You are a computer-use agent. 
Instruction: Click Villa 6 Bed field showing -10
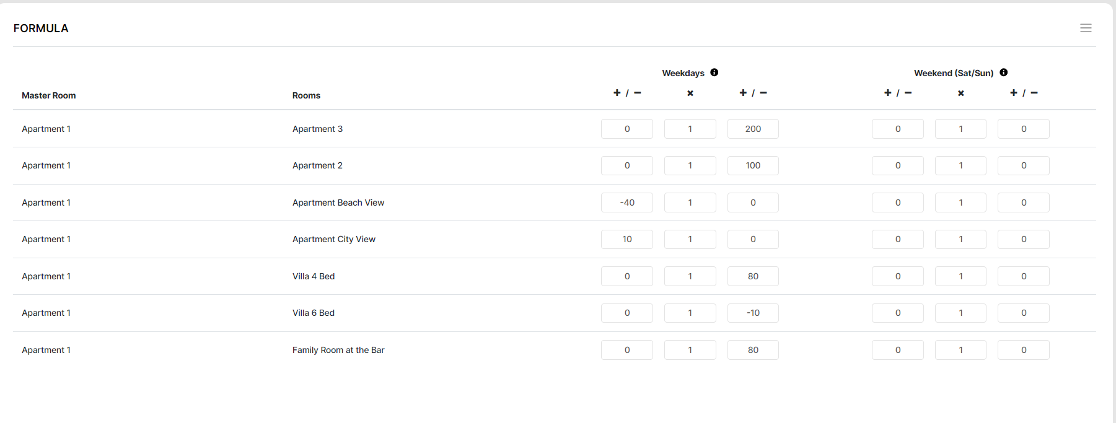[753, 313]
